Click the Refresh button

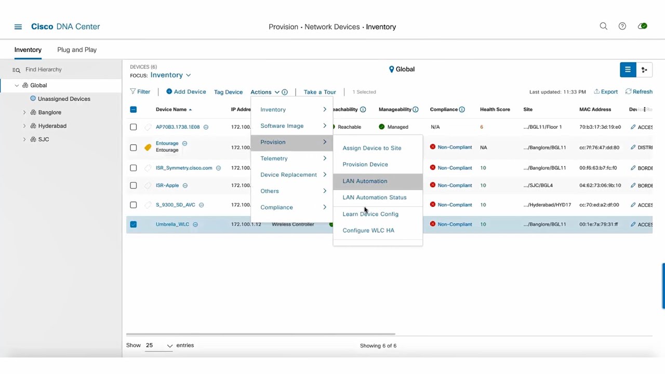(x=639, y=92)
